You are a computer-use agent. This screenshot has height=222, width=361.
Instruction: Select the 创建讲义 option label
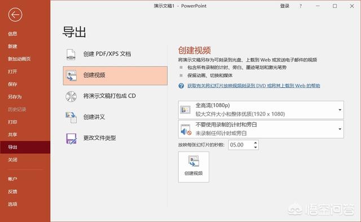[x=94, y=117]
